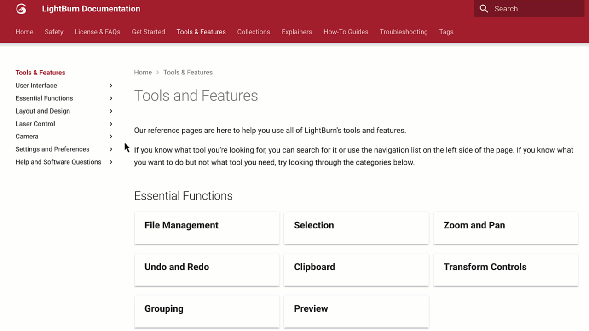Expand the Camera section chevron
This screenshot has height=331, width=589.
click(111, 137)
